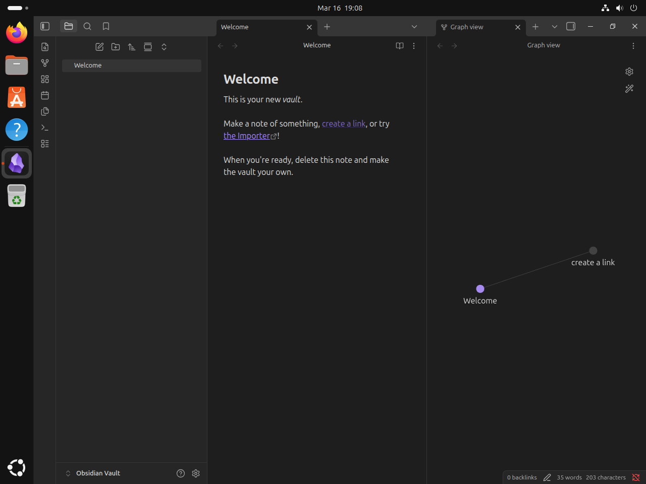Image resolution: width=646 pixels, height=484 pixels.
Task: Create a new folder in the file explorer
Action: pos(116,46)
